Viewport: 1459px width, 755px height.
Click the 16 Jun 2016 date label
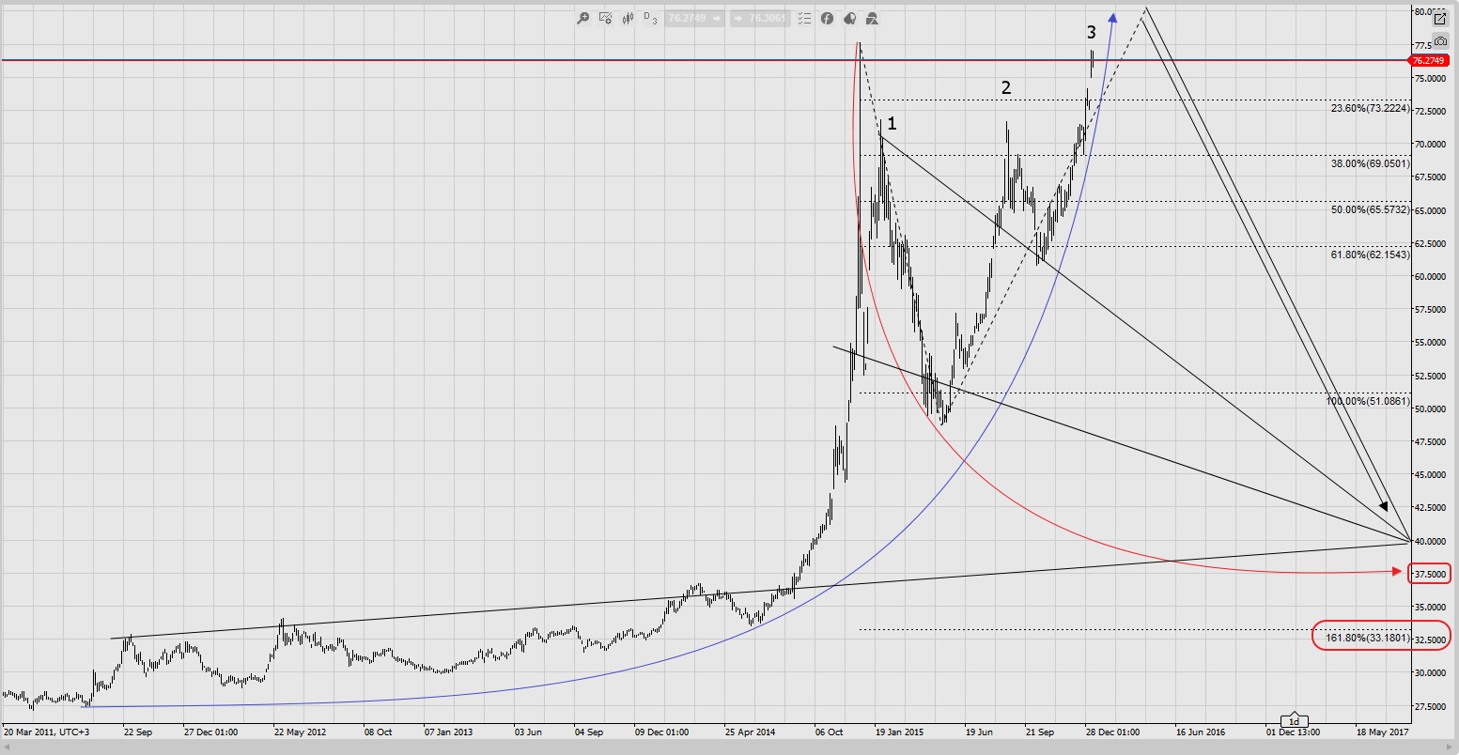[x=1201, y=732]
